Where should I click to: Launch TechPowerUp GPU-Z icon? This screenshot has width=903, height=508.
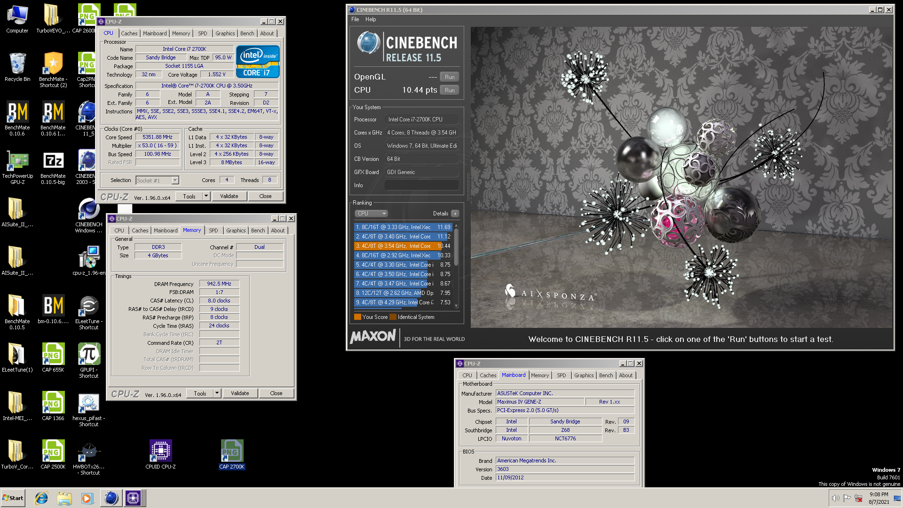point(17,167)
